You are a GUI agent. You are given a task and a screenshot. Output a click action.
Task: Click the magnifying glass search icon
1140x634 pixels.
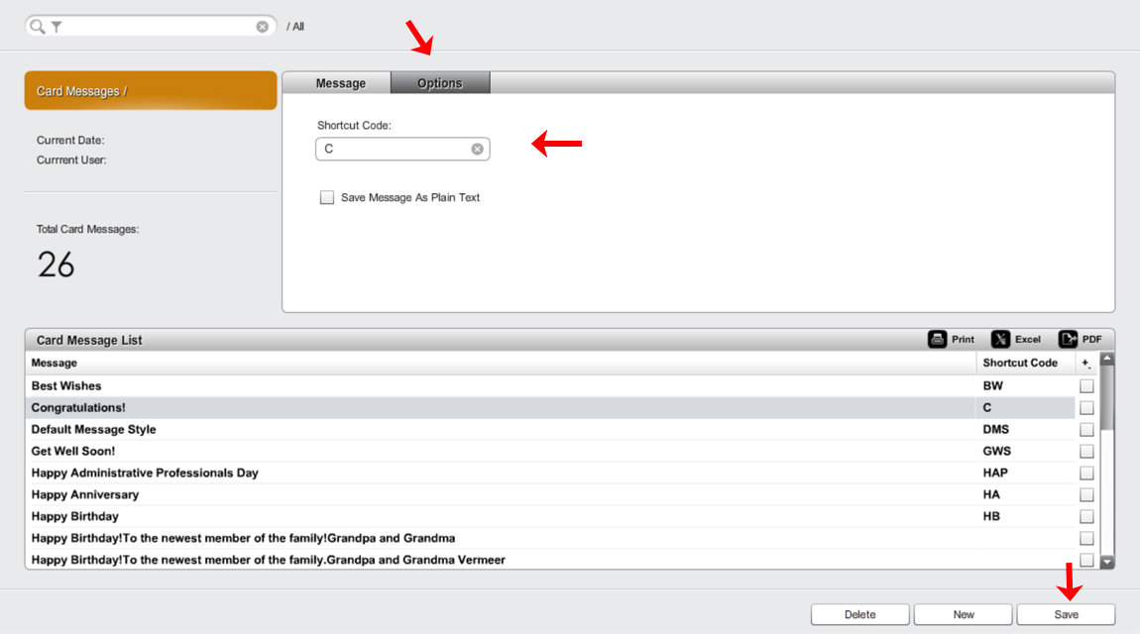[x=37, y=27]
